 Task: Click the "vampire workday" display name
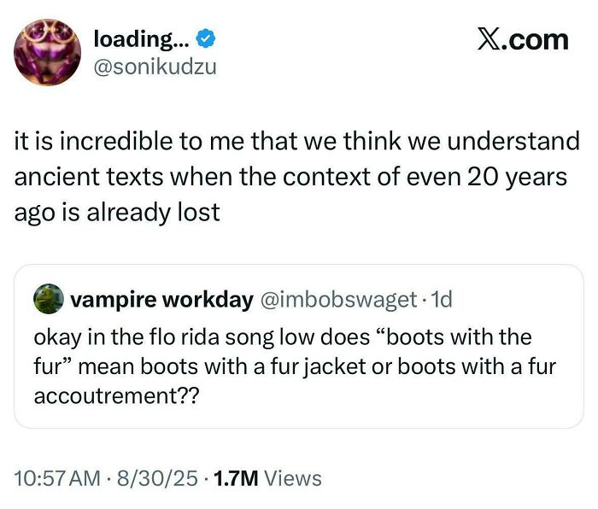161,300
